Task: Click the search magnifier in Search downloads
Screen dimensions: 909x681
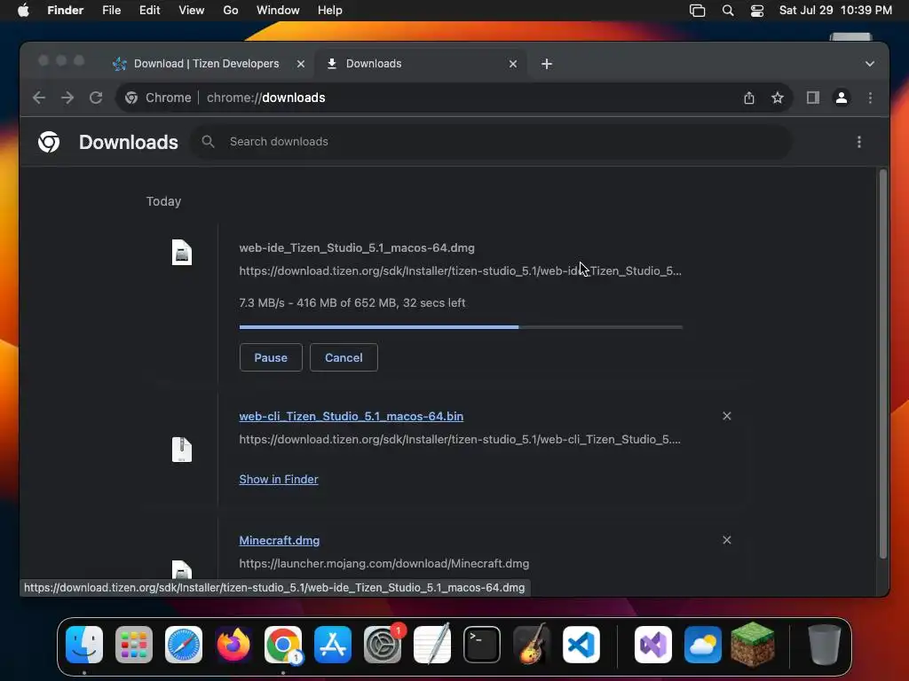Action: [208, 141]
